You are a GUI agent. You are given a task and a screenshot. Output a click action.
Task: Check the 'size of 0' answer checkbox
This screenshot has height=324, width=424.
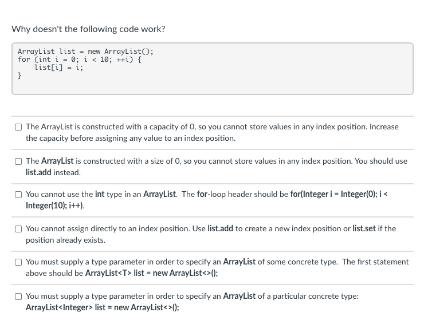pyautogui.click(x=18, y=161)
